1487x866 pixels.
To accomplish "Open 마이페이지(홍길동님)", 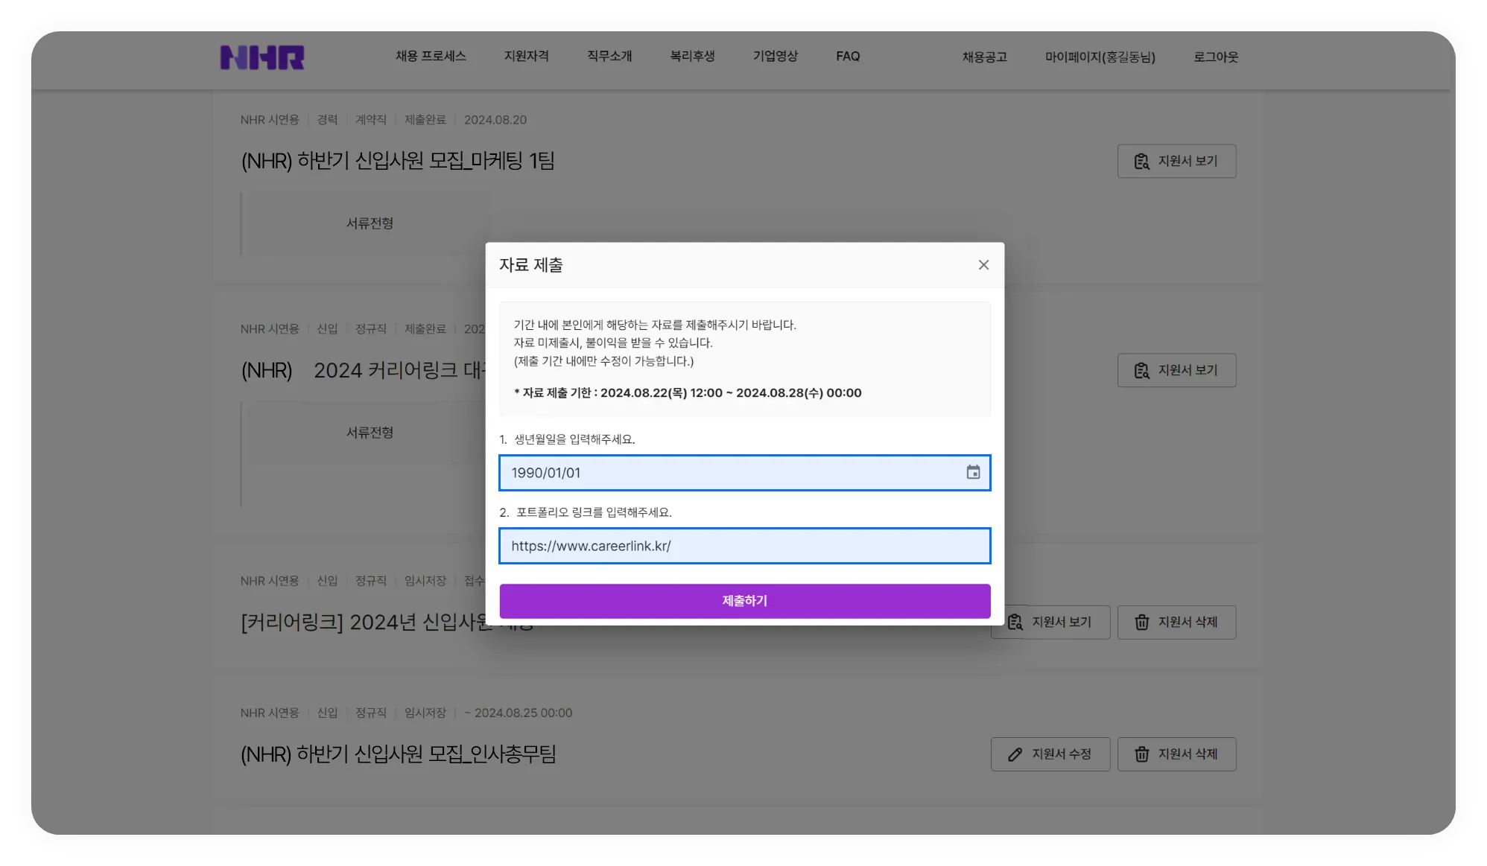I will [x=1100, y=57].
